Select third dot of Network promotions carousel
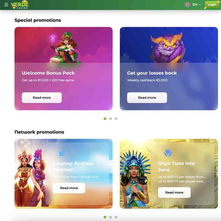 point(116,217)
